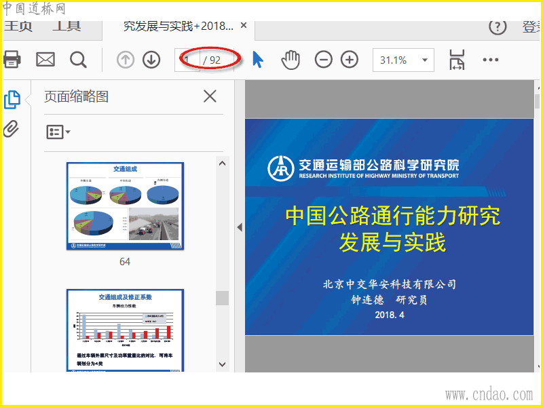
Task: Select the page 64 thumbnail 交通组成
Action: 125,206
